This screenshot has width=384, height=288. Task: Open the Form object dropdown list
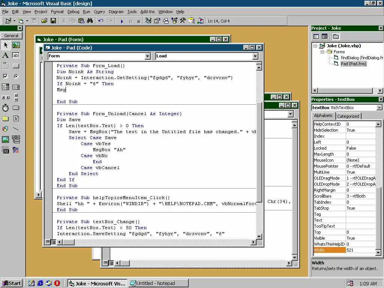(x=147, y=56)
